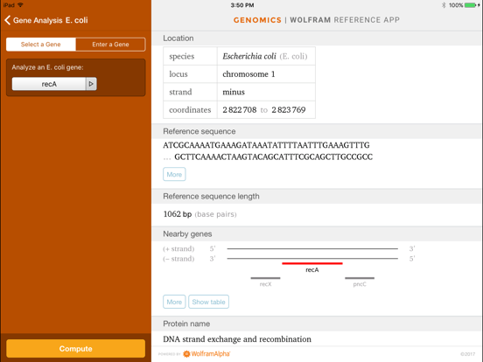Tap the red recA gene bar
The image size is (483, 362).
click(x=312, y=263)
